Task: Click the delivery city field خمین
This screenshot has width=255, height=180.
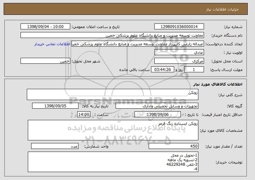Action: click(x=45, y=61)
